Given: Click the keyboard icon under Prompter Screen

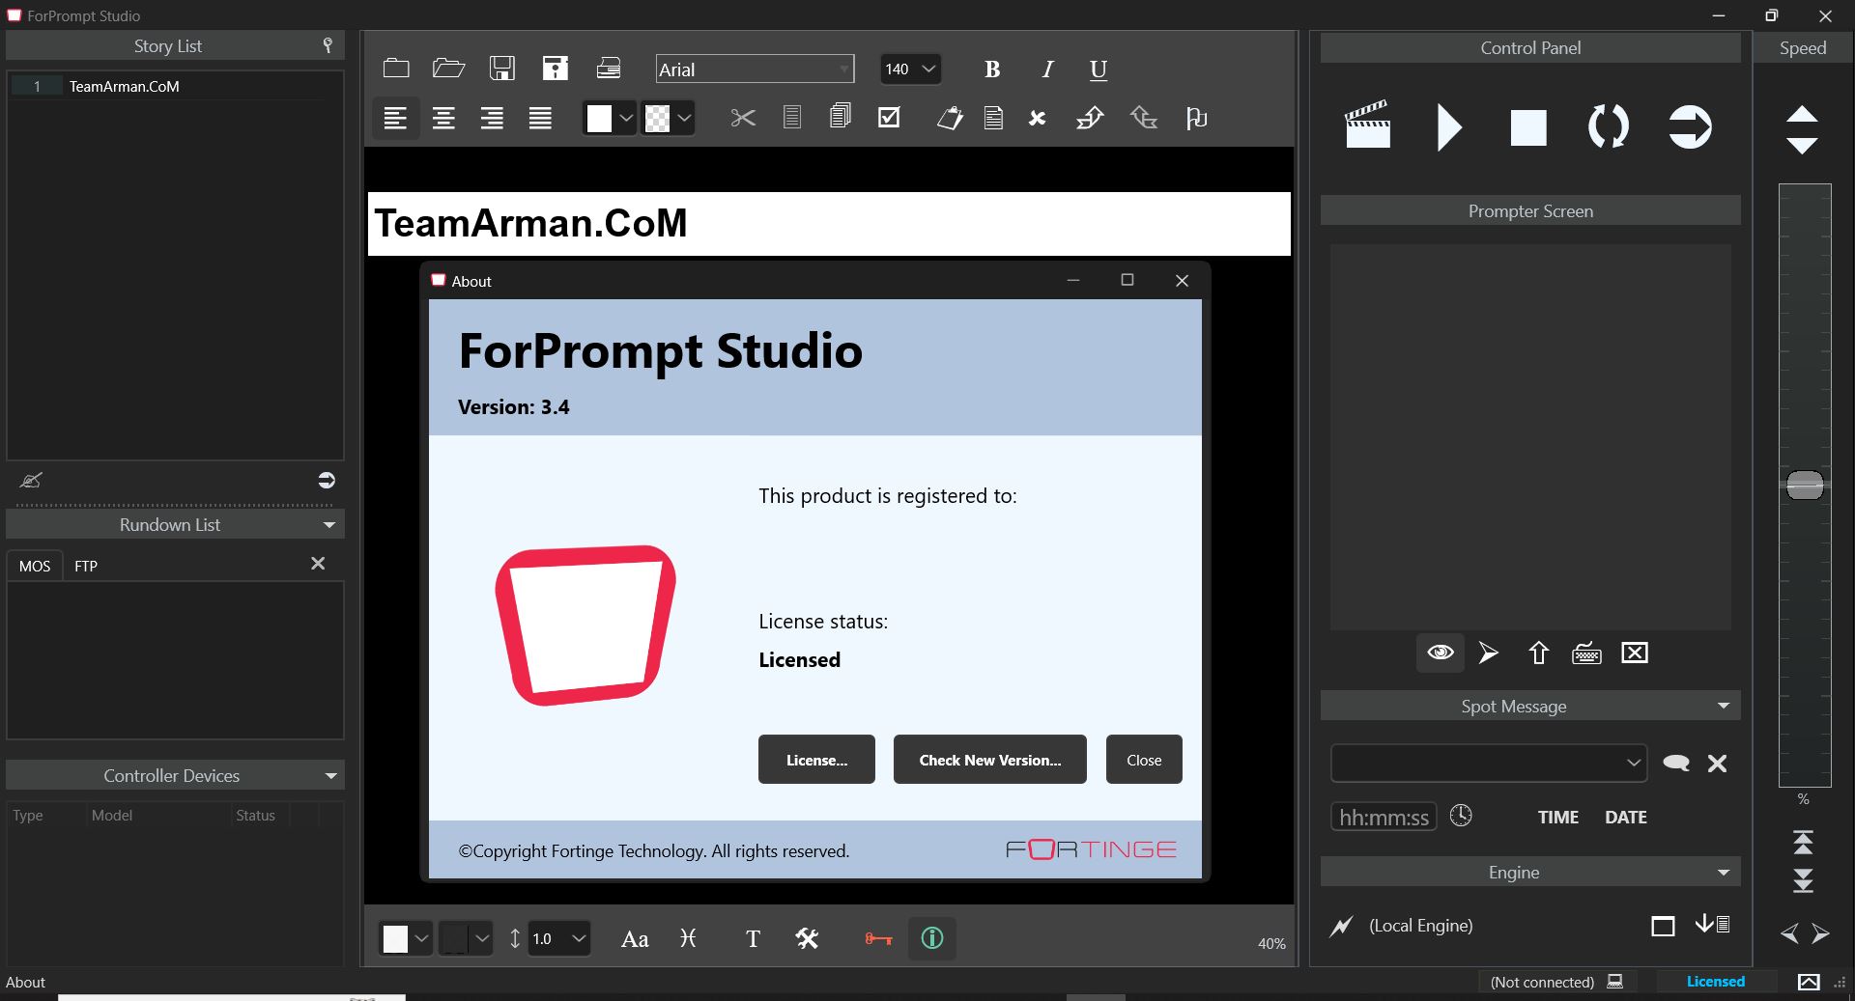Looking at the screenshot, I should (x=1586, y=653).
